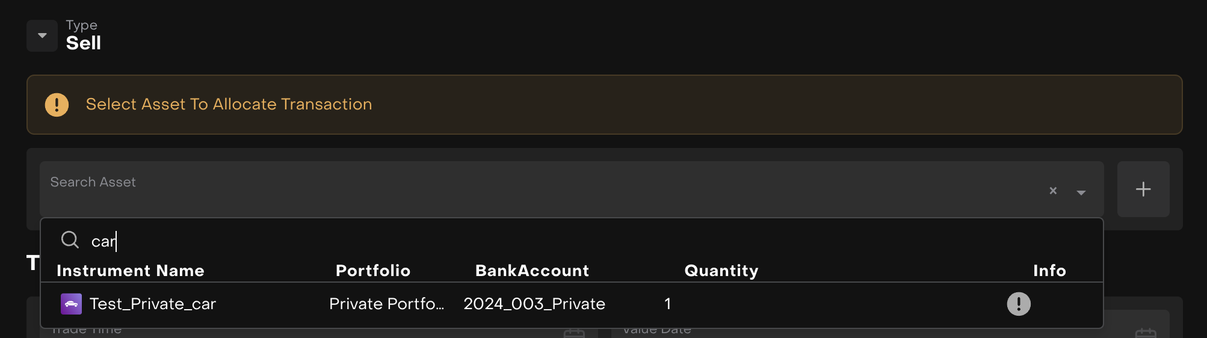
Task: Click the Quantity column header
Action: tap(721, 271)
